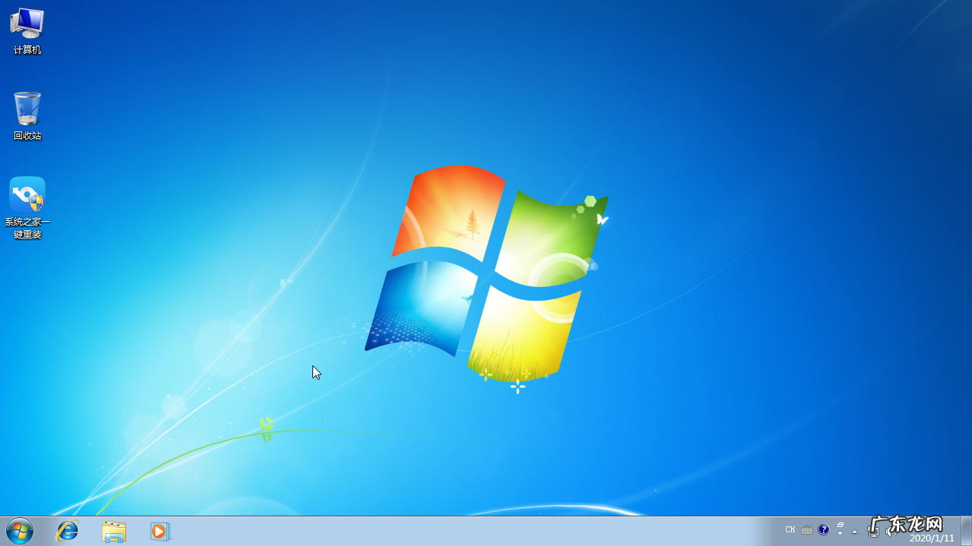Open the volume slider via the speaker icon

pos(891,532)
